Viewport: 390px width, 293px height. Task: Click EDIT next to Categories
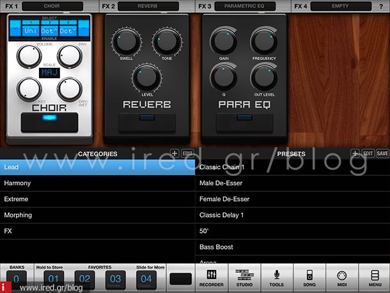[x=187, y=154]
